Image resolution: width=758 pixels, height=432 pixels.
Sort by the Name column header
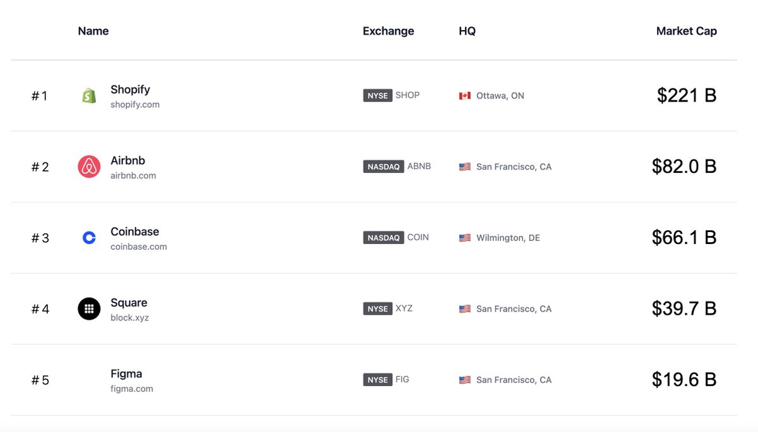[93, 31]
